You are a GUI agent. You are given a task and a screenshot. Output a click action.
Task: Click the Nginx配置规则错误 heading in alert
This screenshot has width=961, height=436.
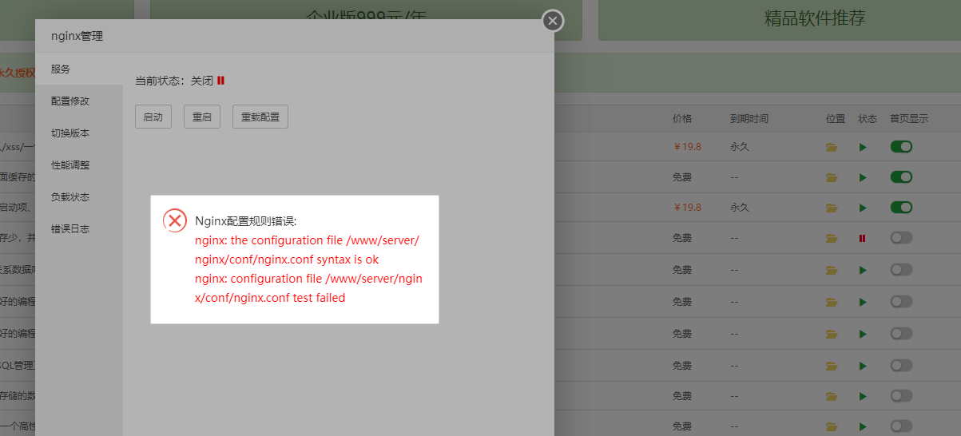click(246, 221)
